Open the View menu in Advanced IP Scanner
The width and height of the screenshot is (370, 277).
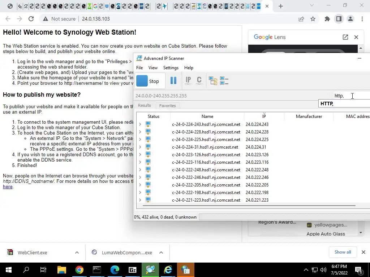click(153, 68)
